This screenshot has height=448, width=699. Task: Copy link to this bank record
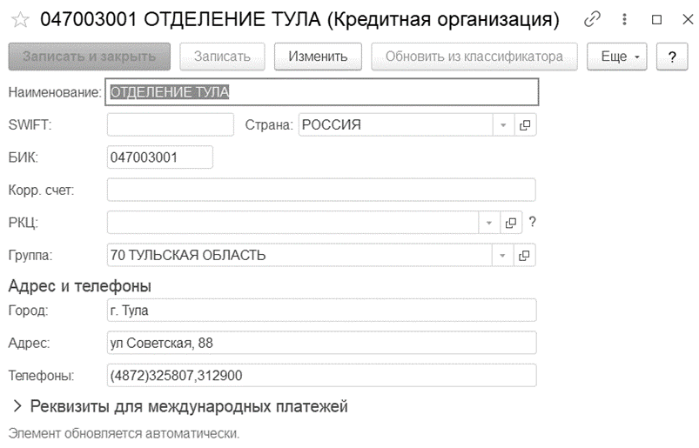(x=592, y=19)
